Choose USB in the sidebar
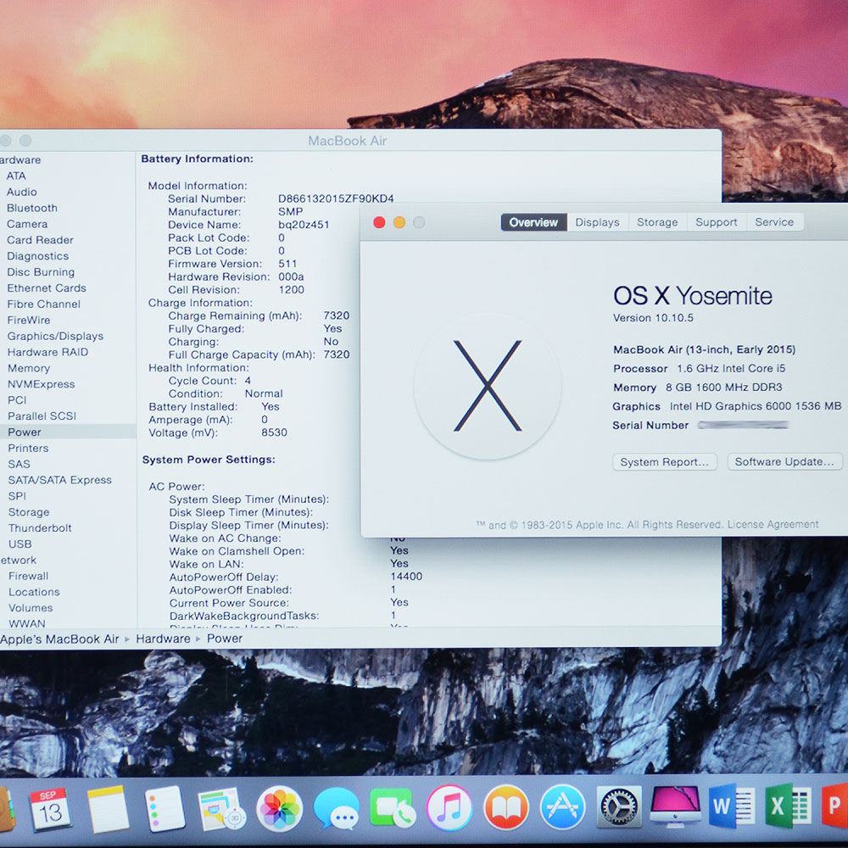Screen dimensions: 848x848 [20, 544]
